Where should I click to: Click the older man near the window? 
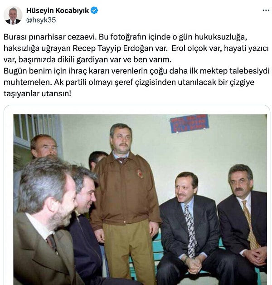point(44,146)
